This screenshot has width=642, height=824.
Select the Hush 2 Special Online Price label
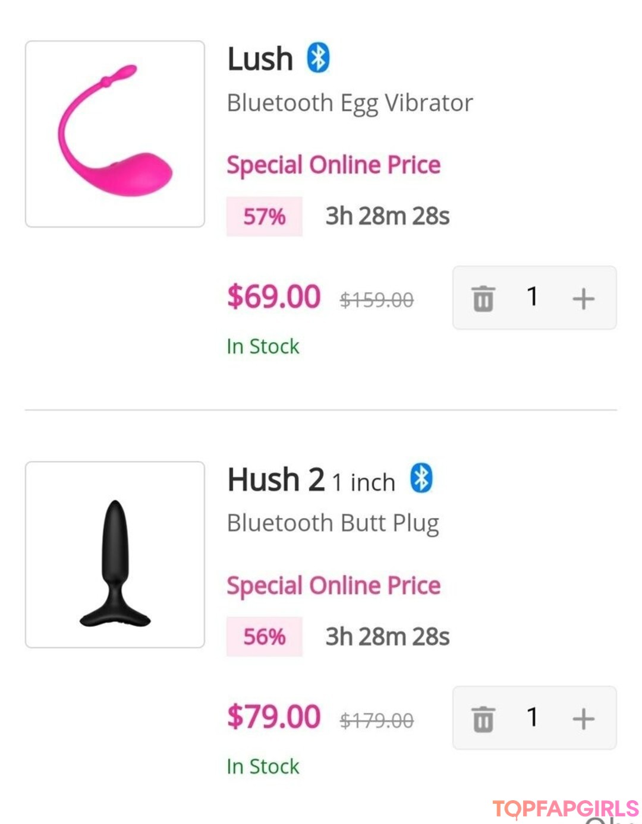[333, 586]
